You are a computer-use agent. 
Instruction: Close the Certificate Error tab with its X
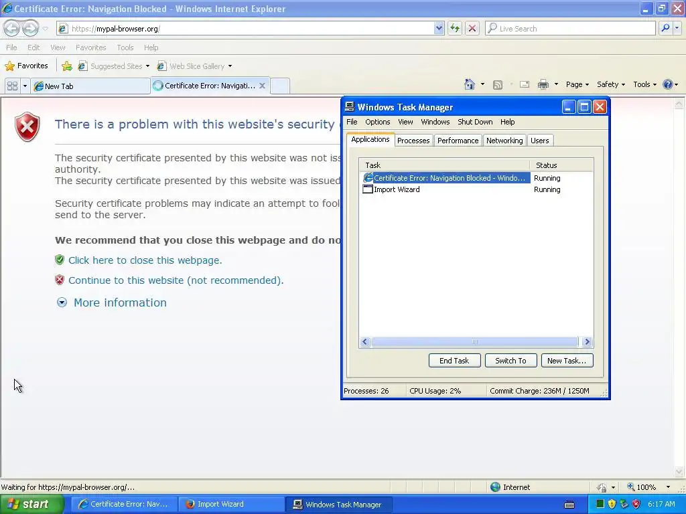262,86
